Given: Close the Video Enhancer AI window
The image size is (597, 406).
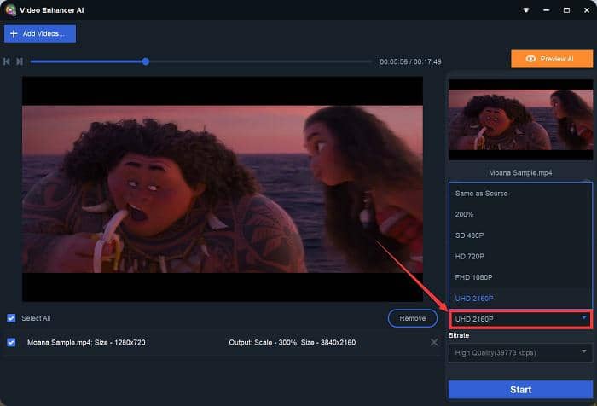Looking at the screenshot, I should [587, 10].
